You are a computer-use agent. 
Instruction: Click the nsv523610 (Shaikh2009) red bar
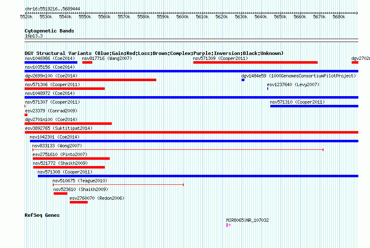pyautogui.click(x=60, y=193)
